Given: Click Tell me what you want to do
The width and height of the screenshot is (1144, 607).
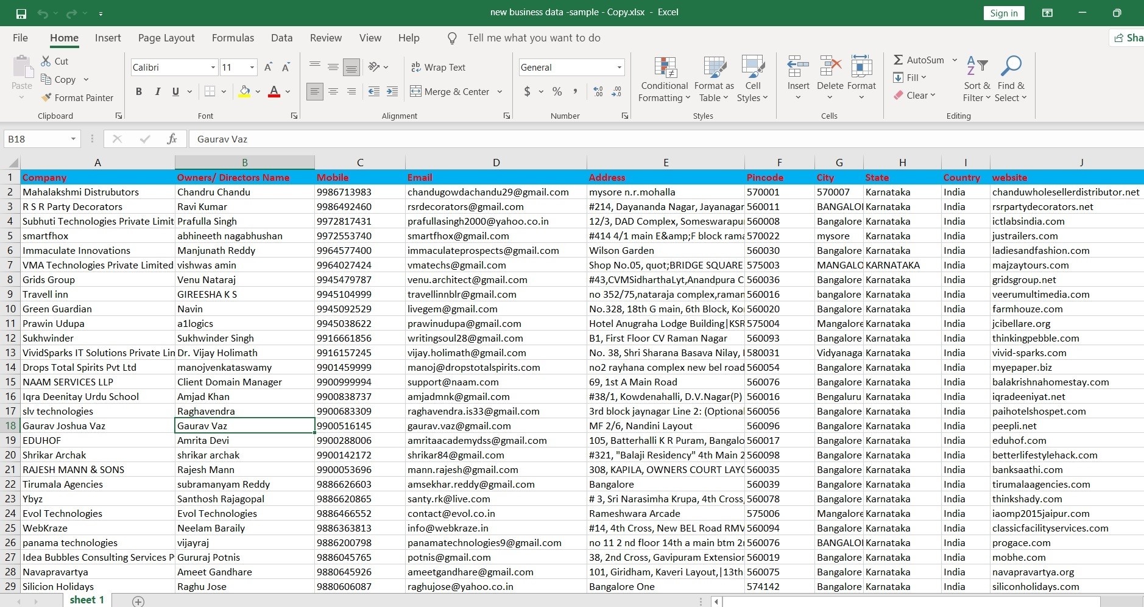Looking at the screenshot, I should (x=534, y=38).
